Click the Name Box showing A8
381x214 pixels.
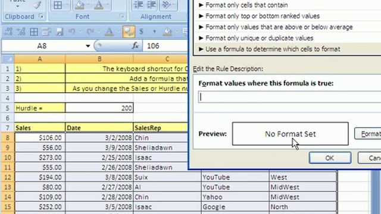pyautogui.click(x=42, y=46)
